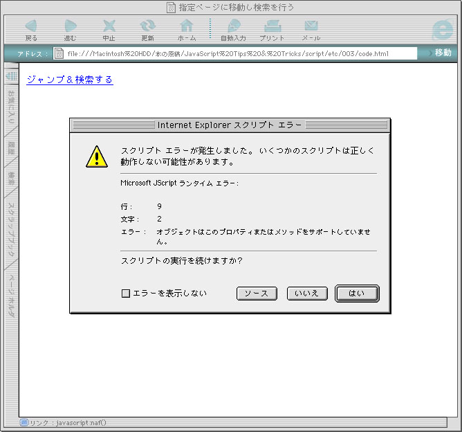Click the はい (Yes) button
The image size is (462, 432).
click(x=357, y=294)
